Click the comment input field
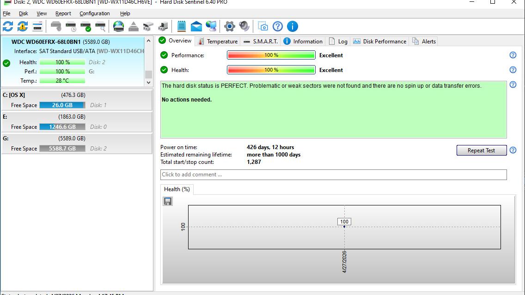The image size is (525, 295). click(x=334, y=175)
